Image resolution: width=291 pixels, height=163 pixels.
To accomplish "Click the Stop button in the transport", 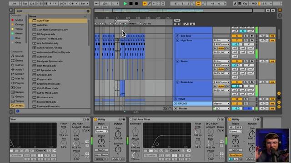I will pos(131,4).
